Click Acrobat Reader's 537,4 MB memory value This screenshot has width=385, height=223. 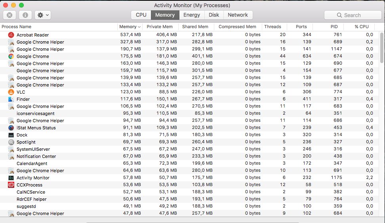130,35
